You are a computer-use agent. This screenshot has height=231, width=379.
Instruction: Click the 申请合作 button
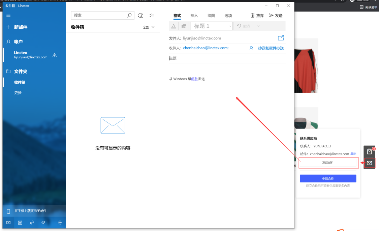328,178
